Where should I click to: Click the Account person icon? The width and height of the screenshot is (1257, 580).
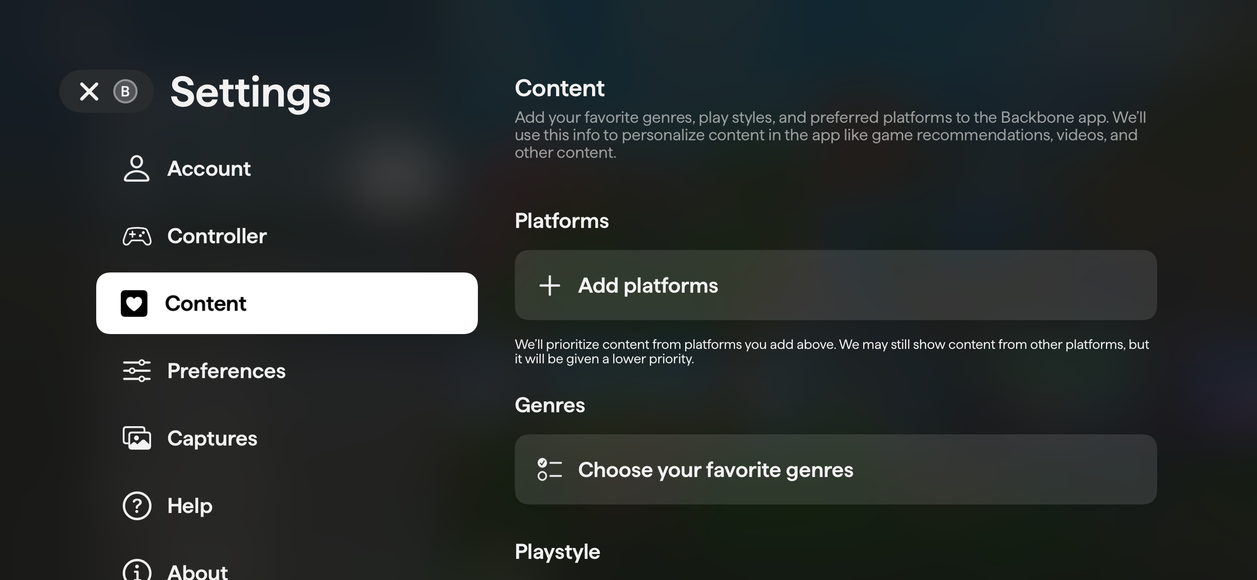coord(137,169)
